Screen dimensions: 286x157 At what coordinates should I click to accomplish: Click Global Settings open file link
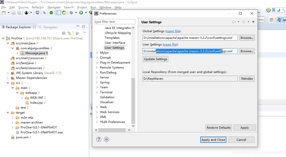pos(173,31)
